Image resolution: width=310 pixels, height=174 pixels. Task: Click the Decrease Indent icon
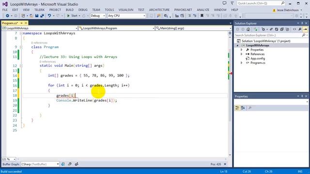pos(177,16)
